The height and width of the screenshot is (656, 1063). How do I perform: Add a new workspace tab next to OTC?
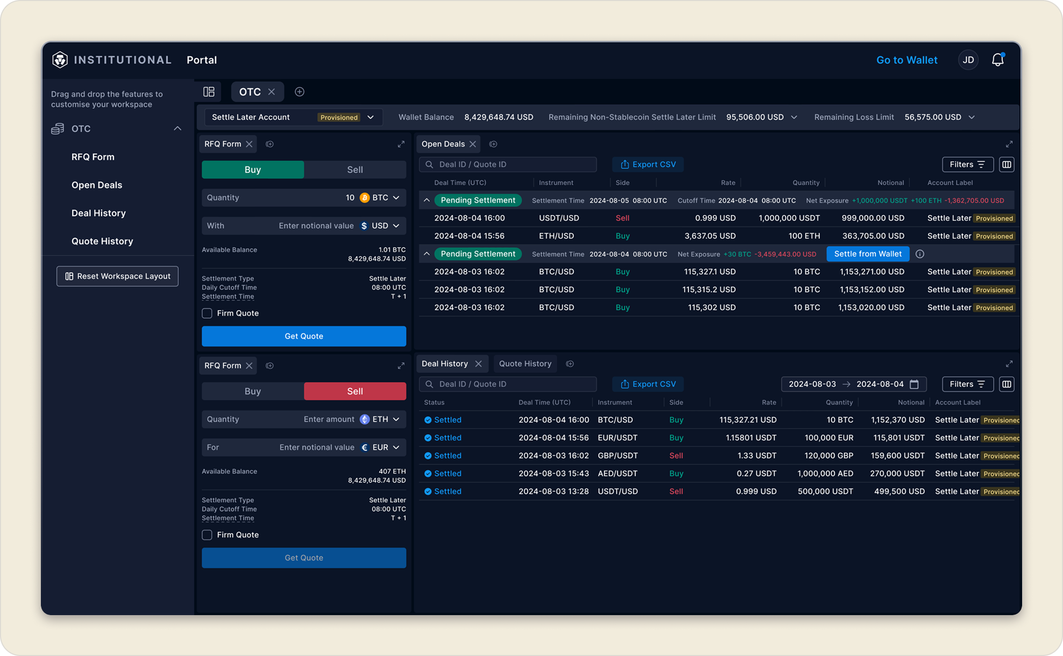(299, 92)
